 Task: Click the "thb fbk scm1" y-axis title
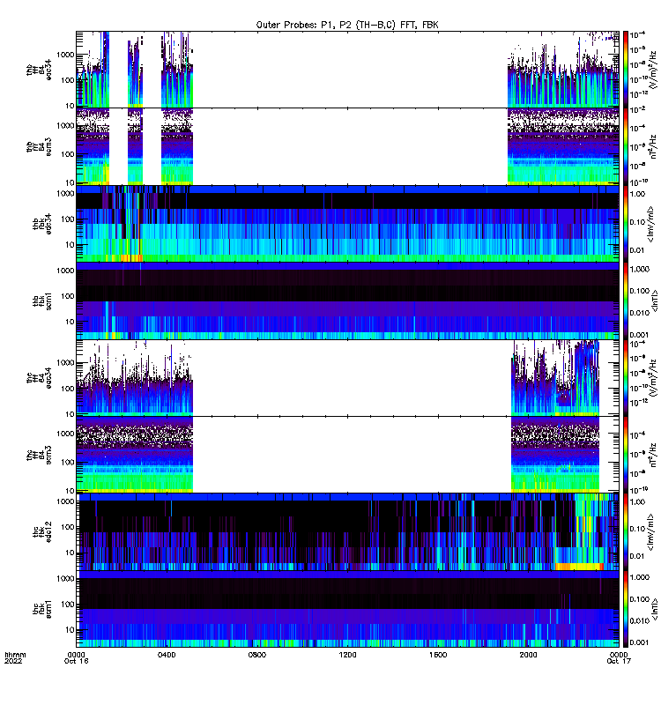coord(41,301)
